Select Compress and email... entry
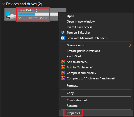This screenshot has width=134, height=117. tap(96, 73)
